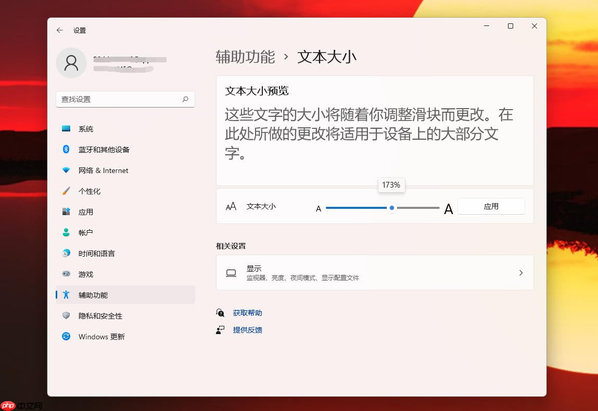
Task: Open 获取帮助 (Get help)
Action: (x=248, y=312)
